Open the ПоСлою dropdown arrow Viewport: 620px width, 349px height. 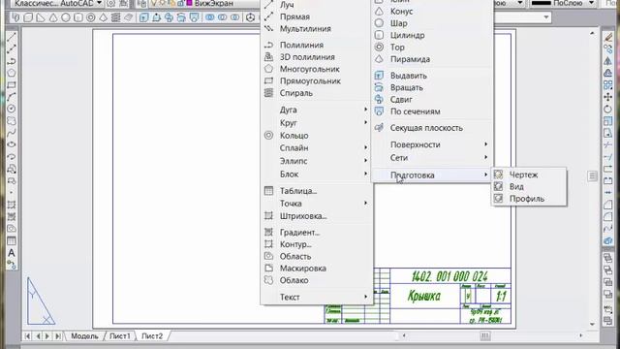coord(592,3)
